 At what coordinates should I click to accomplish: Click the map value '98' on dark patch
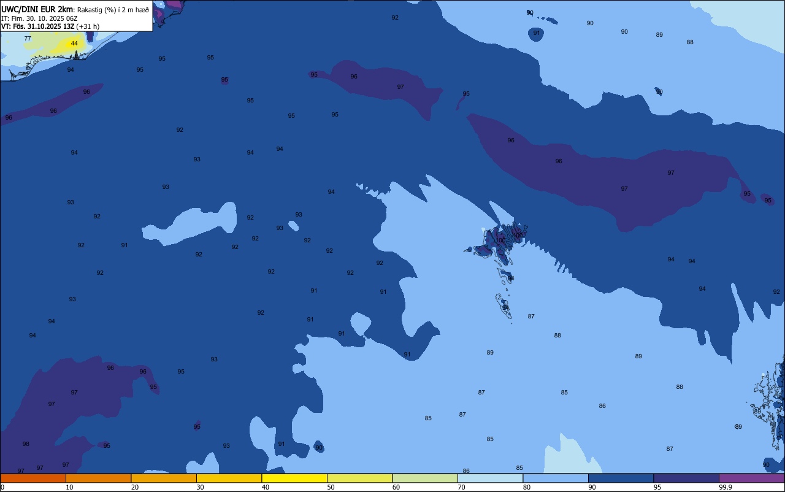(x=26, y=444)
